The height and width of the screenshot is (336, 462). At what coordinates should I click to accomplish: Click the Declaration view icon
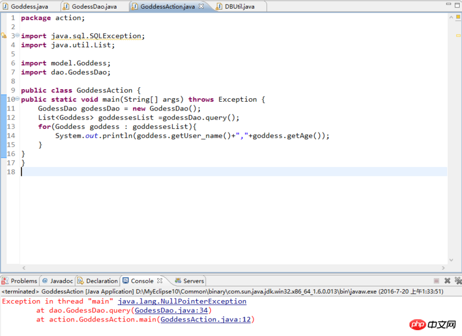(x=81, y=281)
